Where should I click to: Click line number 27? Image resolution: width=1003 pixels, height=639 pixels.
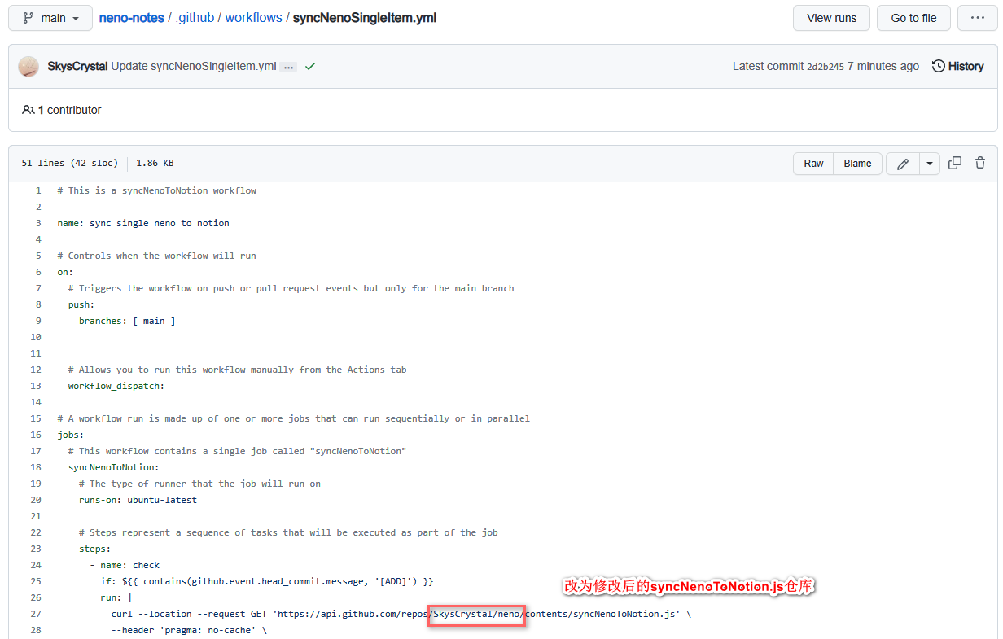pos(35,614)
